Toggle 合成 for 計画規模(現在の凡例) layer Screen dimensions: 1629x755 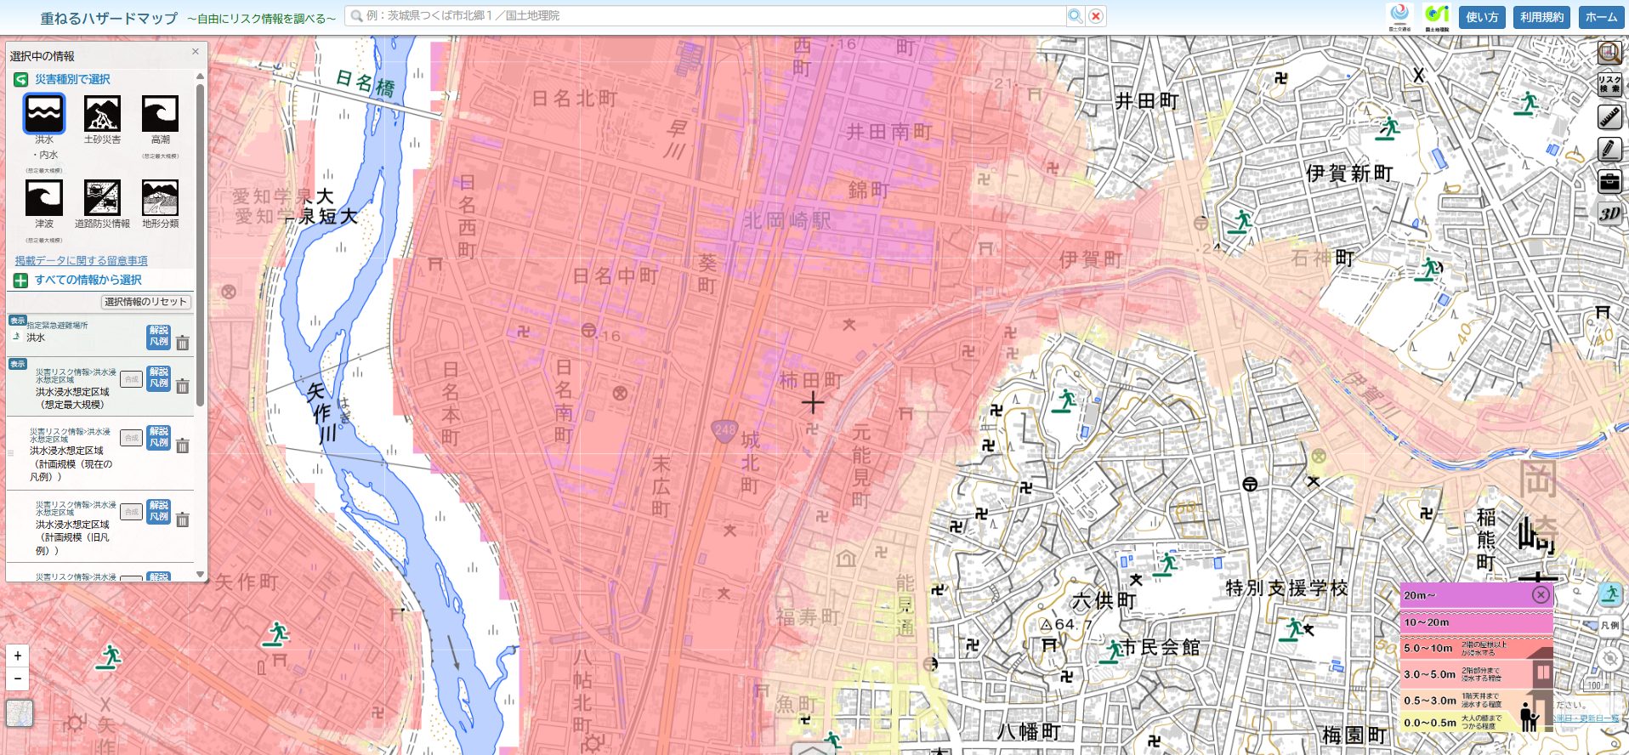tap(131, 438)
